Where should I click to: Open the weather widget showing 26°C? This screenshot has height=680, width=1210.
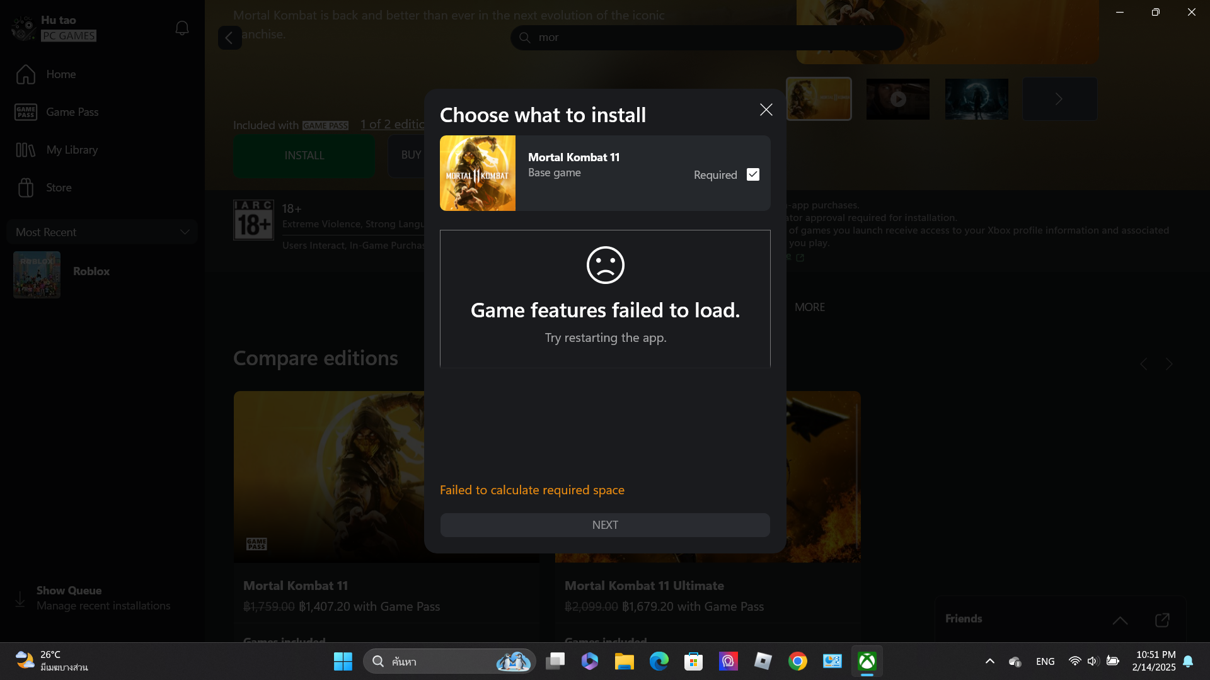tap(52, 661)
